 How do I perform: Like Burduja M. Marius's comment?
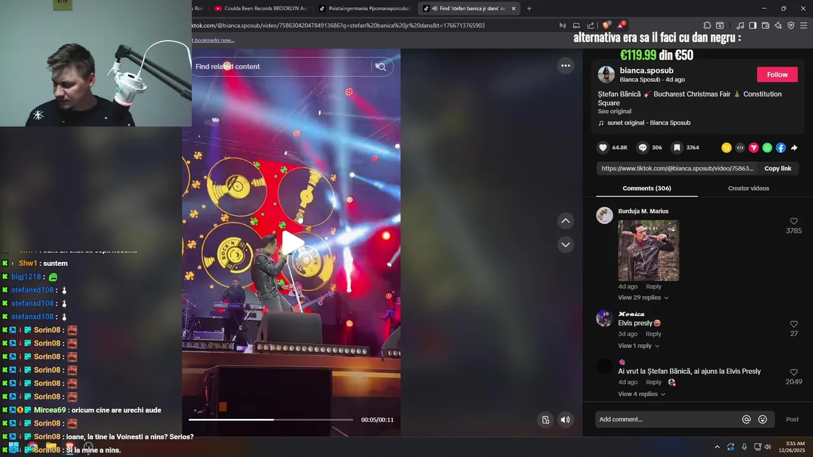click(793, 222)
